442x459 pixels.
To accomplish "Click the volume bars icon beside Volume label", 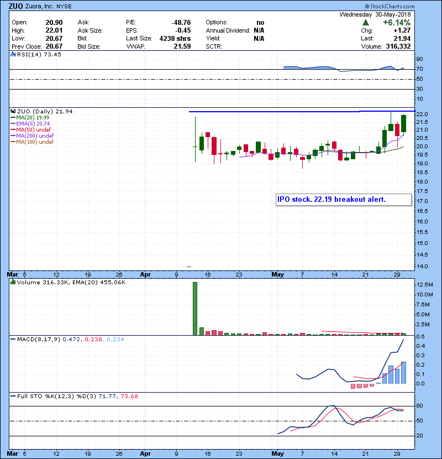I will (x=13, y=282).
